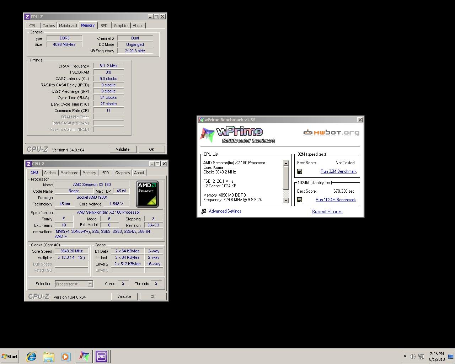The width and height of the screenshot is (455, 364).
Task: Click Validate in lower CPU-Z window
Action: (x=124, y=296)
